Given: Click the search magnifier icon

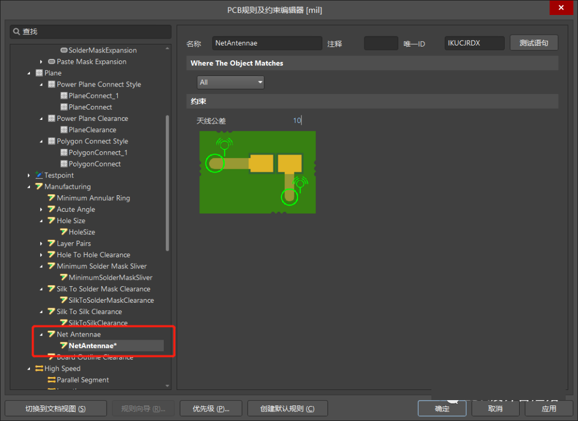Looking at the screenshot, I should coord(17,32).
